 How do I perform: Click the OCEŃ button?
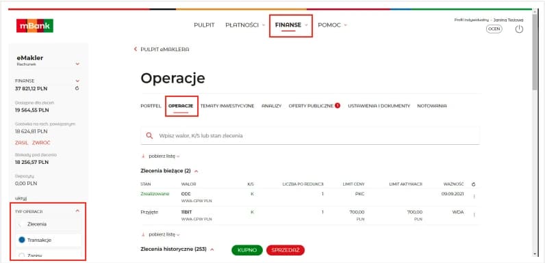point(494,29)
